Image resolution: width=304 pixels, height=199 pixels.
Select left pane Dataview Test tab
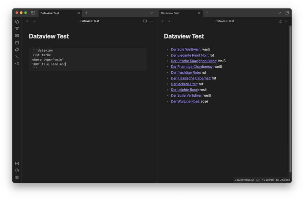point(60,13)
